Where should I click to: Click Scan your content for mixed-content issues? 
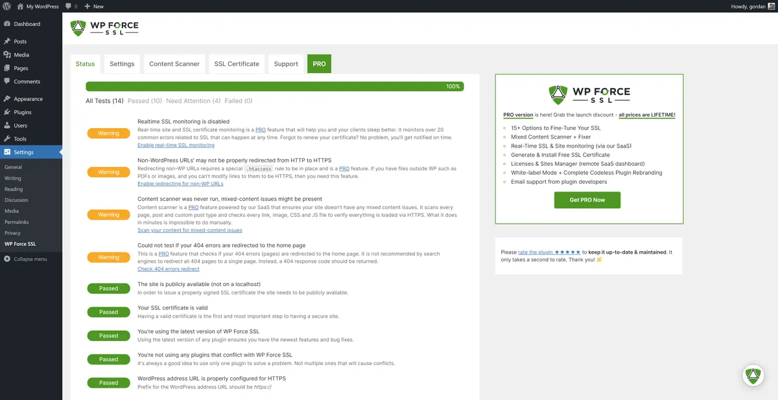190,230
